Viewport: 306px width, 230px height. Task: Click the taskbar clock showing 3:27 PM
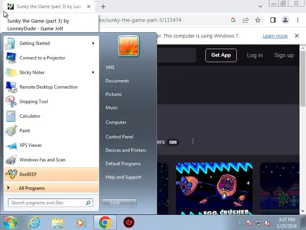point(286,223)
